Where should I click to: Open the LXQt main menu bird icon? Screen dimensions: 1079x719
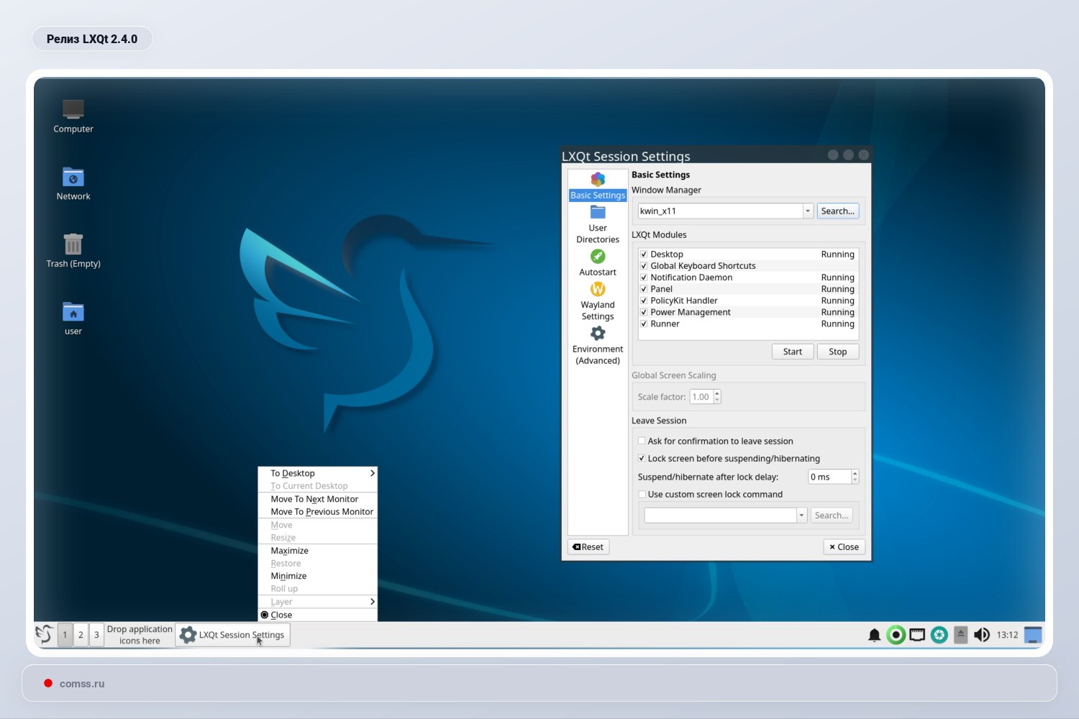point(44,634)
